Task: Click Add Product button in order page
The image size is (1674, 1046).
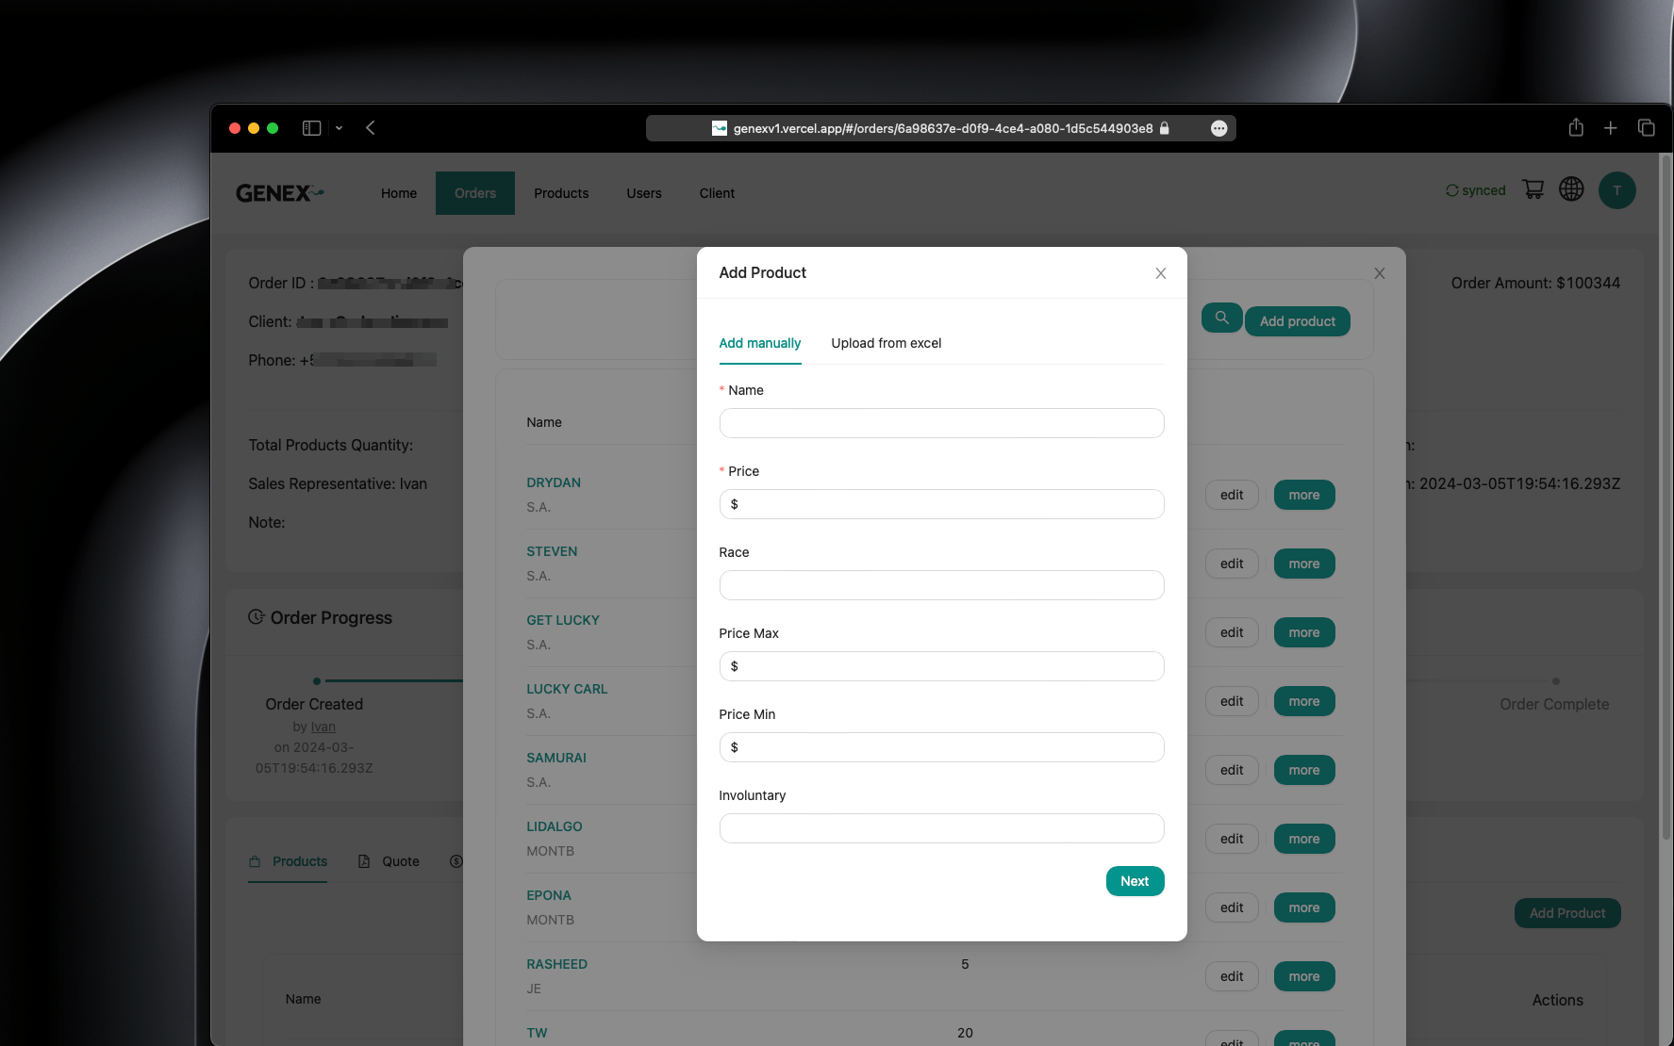Action: (1567, 913)
